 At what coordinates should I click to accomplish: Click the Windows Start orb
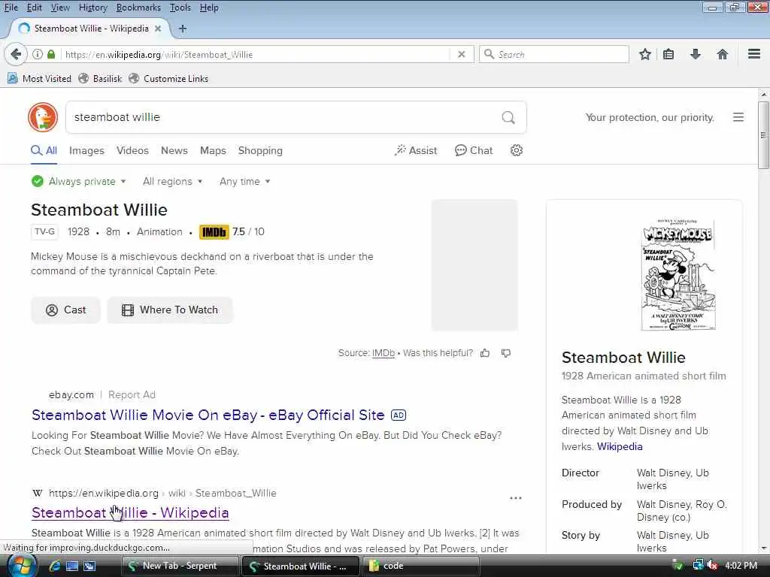(20, 566)
